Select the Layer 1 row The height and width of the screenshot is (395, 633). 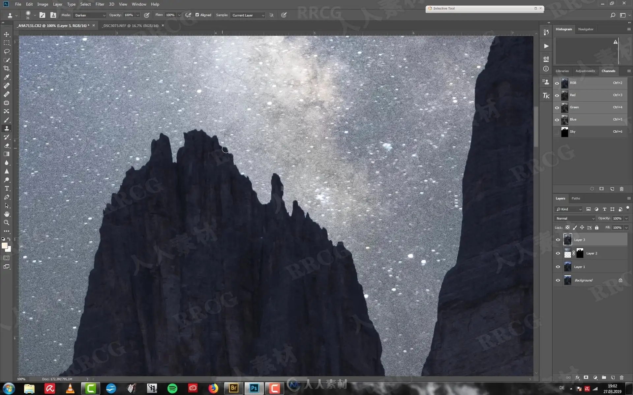590,267
